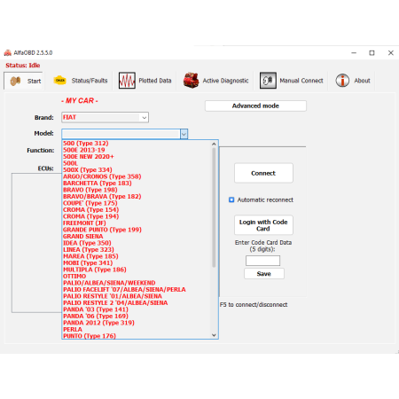Click the Start tab hand icon
This screenshot has height=399, width=399.
point(15,81)
